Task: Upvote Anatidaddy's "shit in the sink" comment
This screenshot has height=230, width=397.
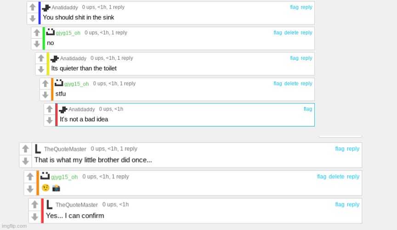Action: (x=33, y=7)
